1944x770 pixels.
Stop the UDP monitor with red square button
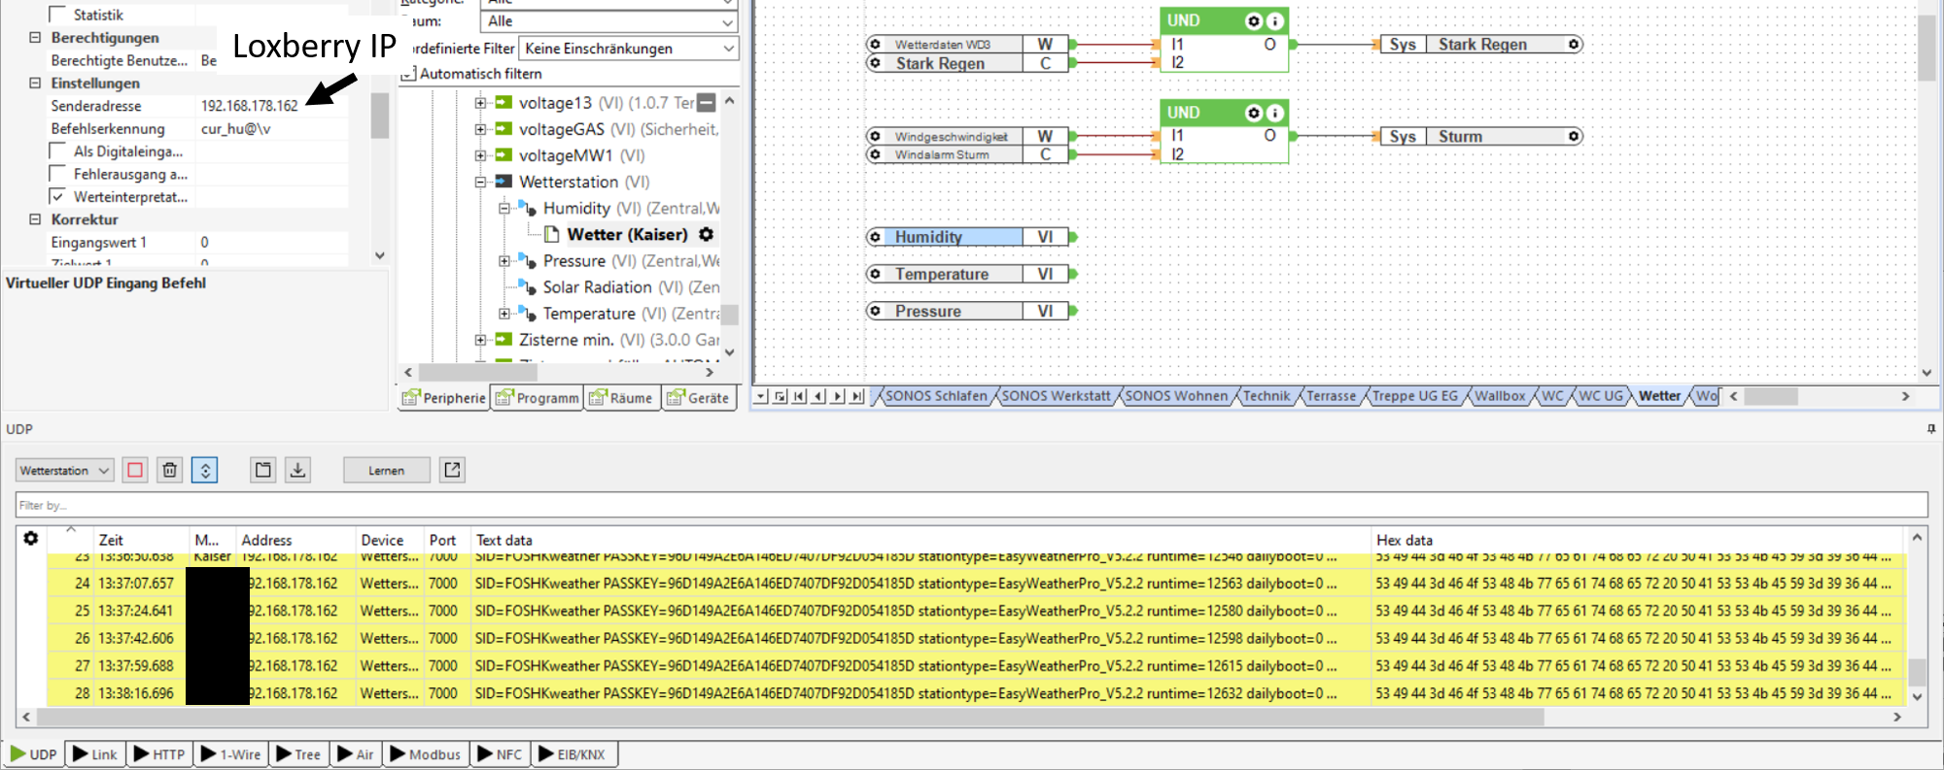pyautogui.click(x=135, y=470)
